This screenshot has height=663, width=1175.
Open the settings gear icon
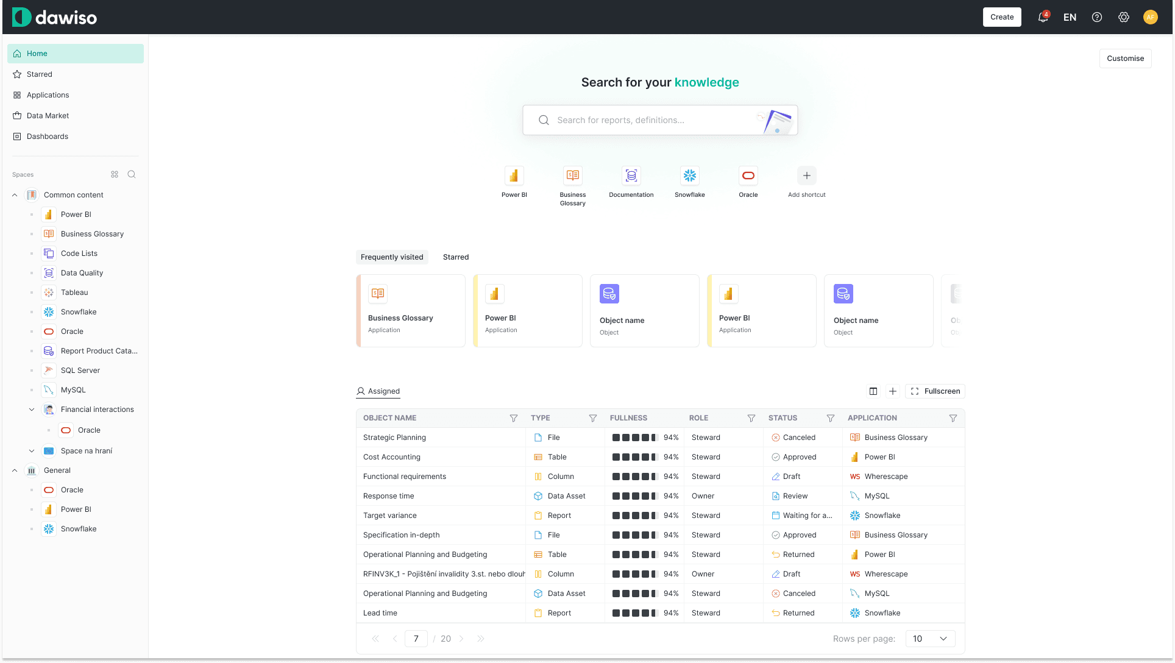click(1124, 17)
